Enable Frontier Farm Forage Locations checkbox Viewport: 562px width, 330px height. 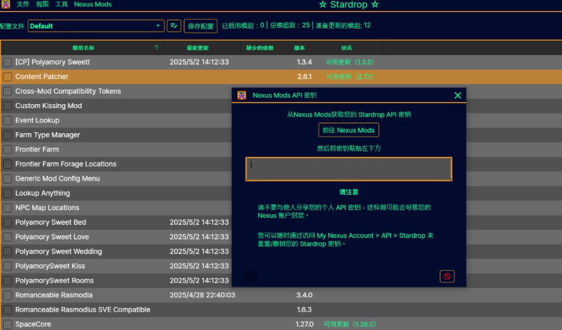pos(7,164)
